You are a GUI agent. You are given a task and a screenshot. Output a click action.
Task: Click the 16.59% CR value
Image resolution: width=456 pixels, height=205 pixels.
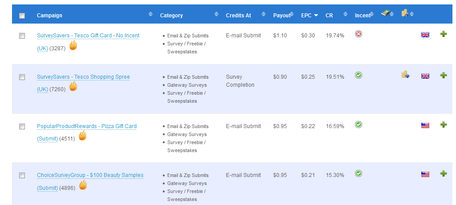(335, 126)
